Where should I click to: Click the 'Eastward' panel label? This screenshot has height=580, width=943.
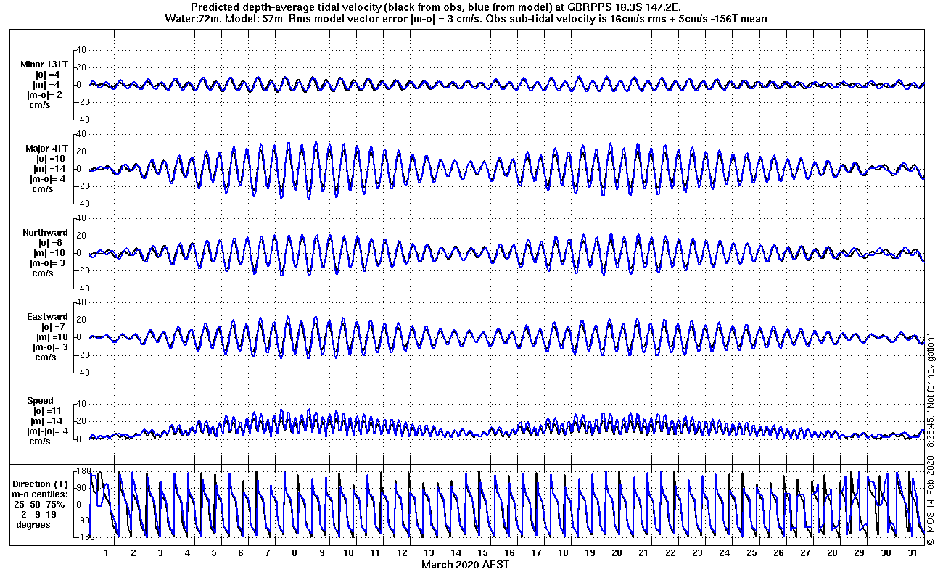point(48,317)
